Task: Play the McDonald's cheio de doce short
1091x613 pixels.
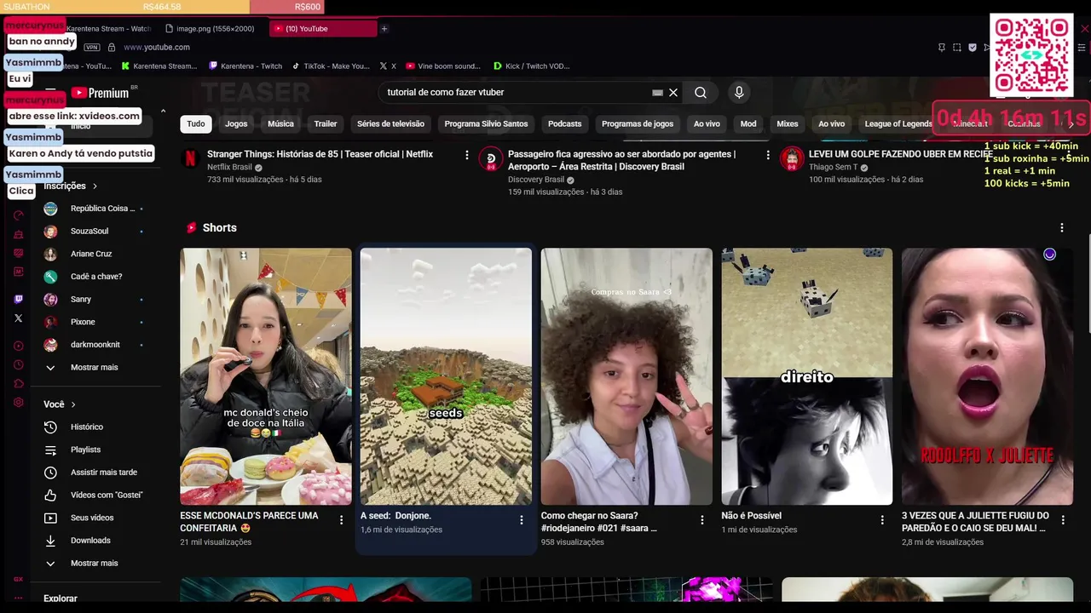Action: pyautogui.click(x=265, y=376)
